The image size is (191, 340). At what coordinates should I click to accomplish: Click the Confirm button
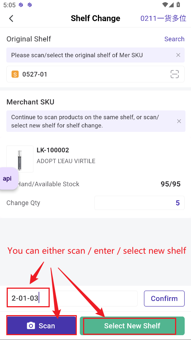(x=164, y=298)
